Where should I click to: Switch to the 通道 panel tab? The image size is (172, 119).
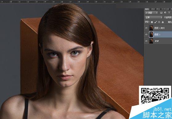click(x=153, y=9)
